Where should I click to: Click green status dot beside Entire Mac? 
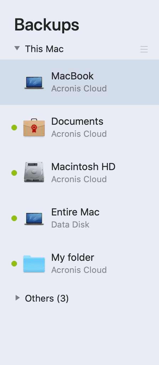14,218
